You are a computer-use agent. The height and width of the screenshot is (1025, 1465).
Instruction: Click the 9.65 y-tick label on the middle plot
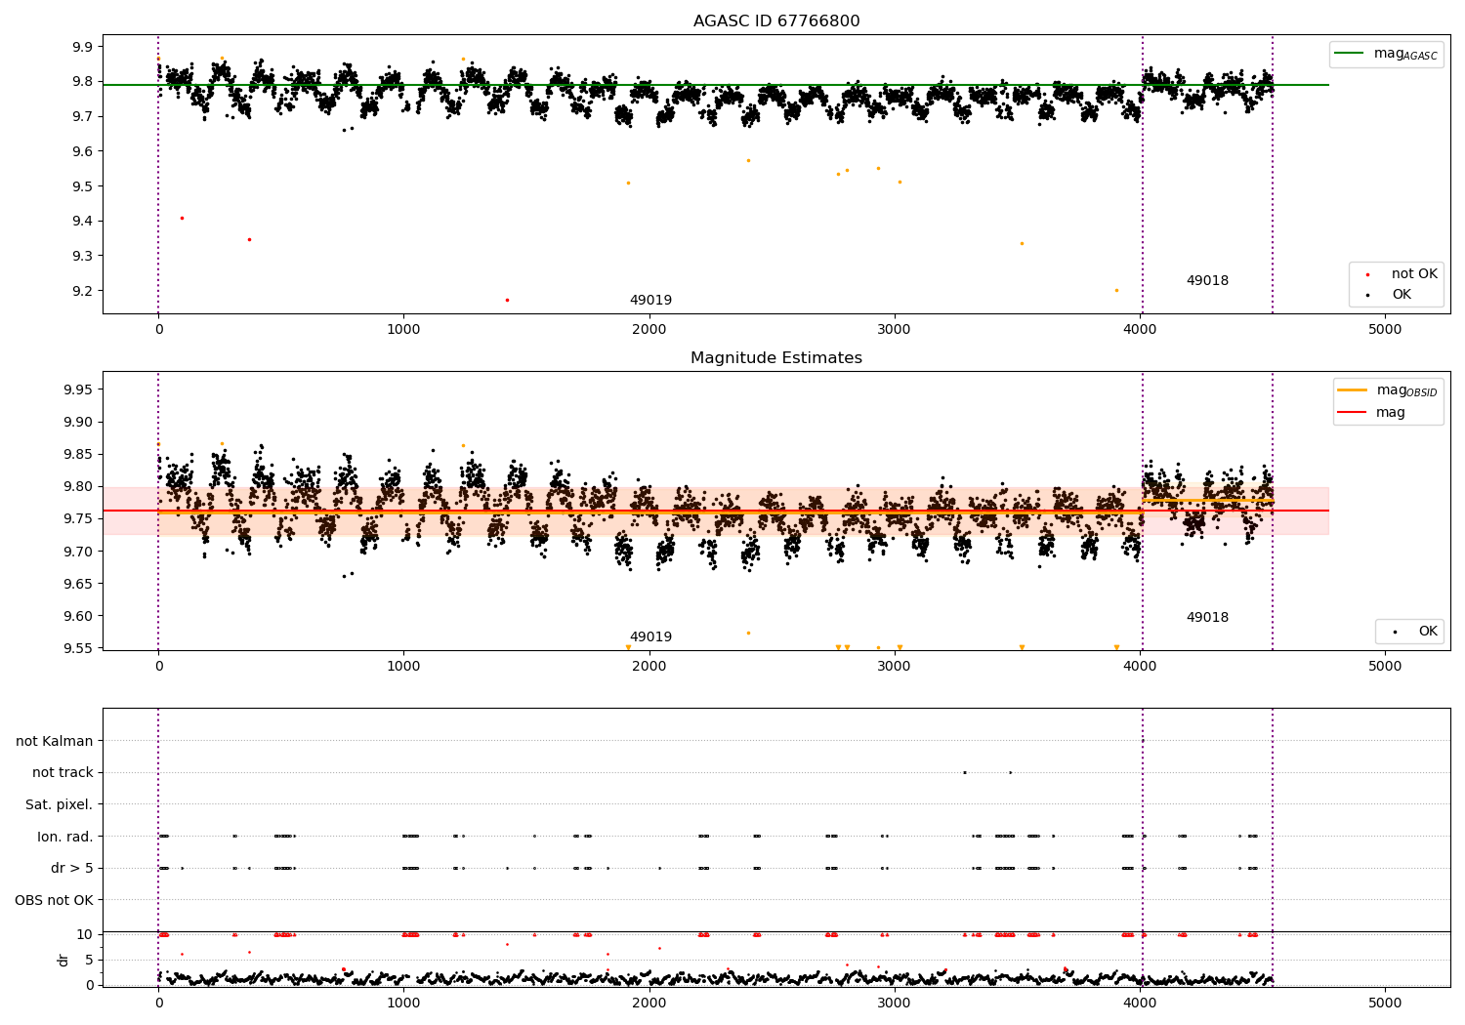pos(78,584)
